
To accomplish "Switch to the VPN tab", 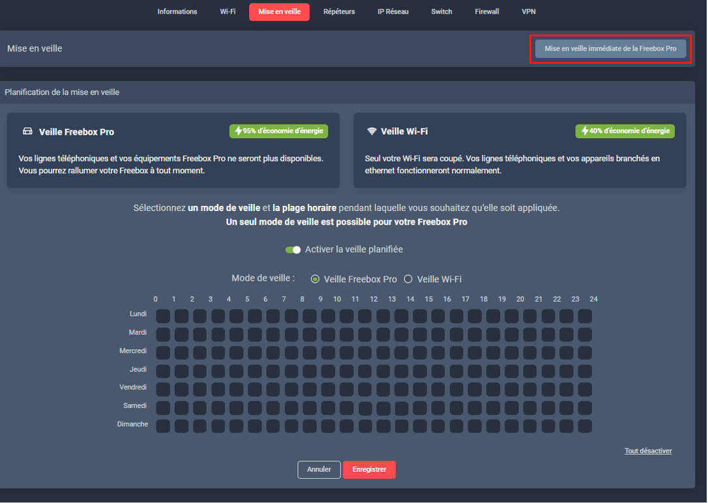I will (529, 12).
